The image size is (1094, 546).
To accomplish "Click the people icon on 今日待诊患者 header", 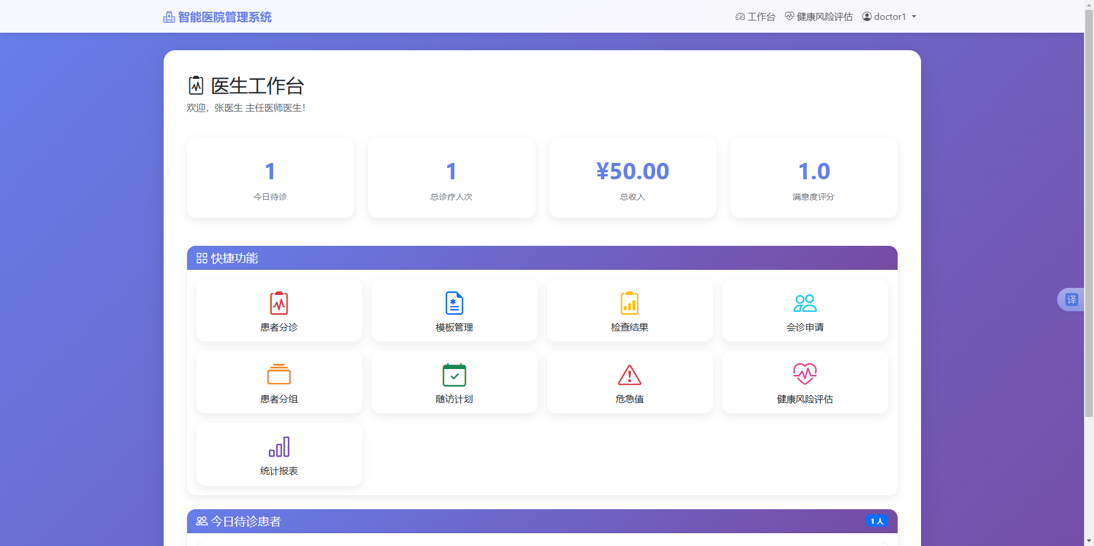I will [202, 521].
